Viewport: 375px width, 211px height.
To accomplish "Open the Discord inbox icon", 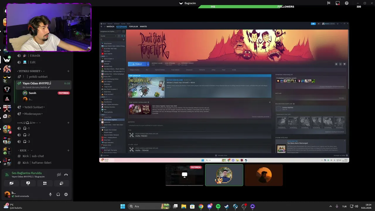I will point(338,3).
